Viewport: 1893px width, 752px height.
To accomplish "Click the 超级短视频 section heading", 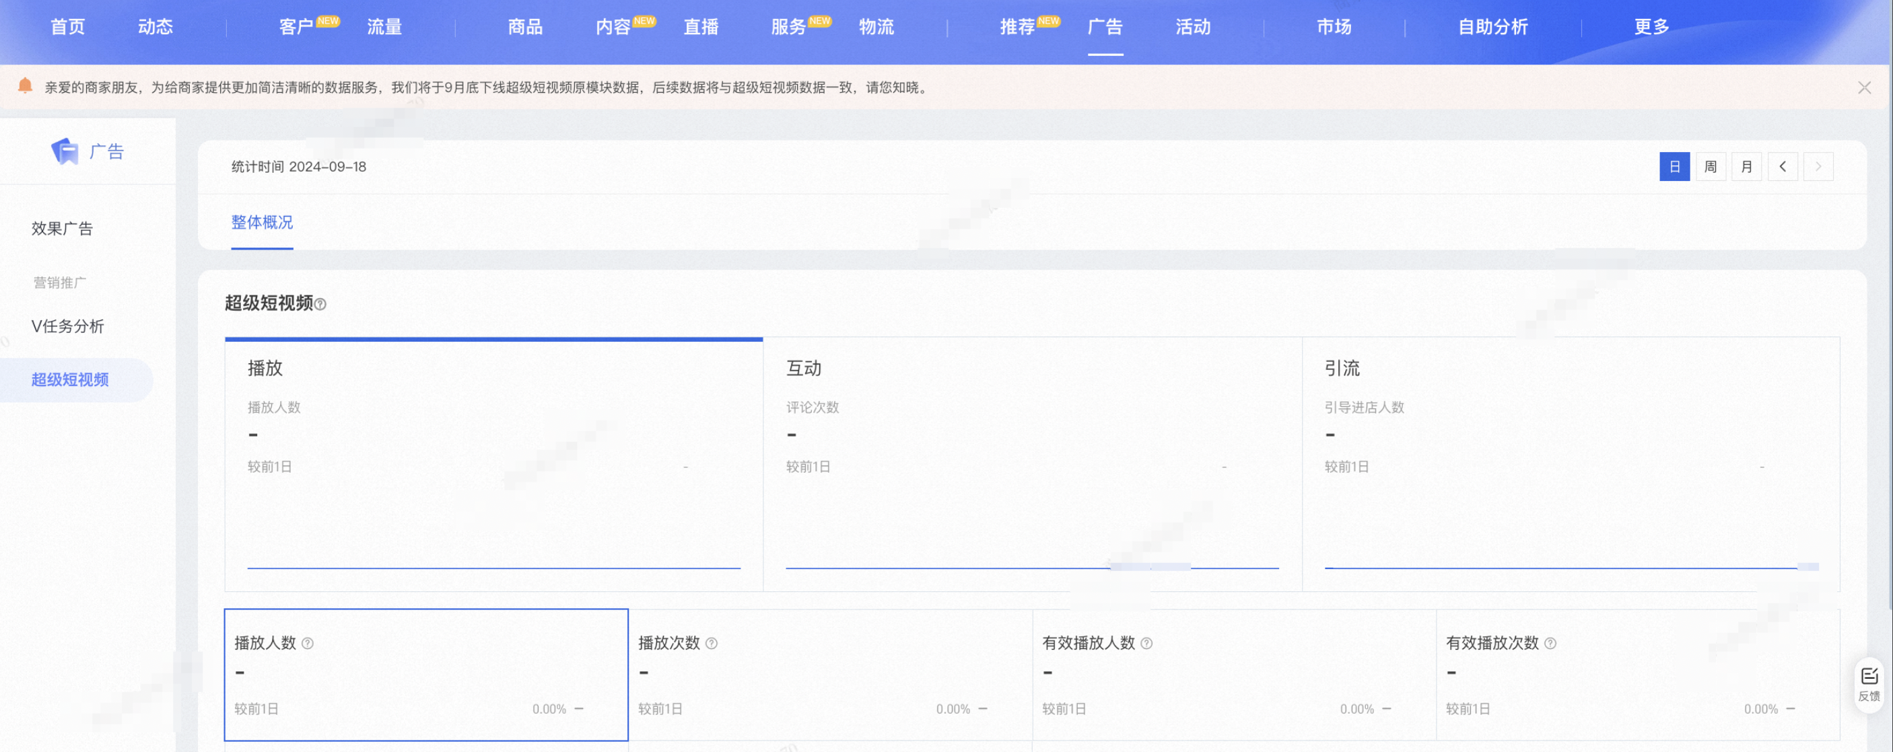I will 269,303.
